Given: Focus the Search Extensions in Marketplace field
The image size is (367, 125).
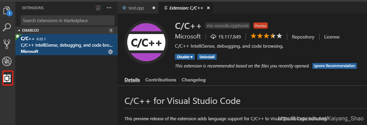Looking at the screenshot, I should coord(68,20).
